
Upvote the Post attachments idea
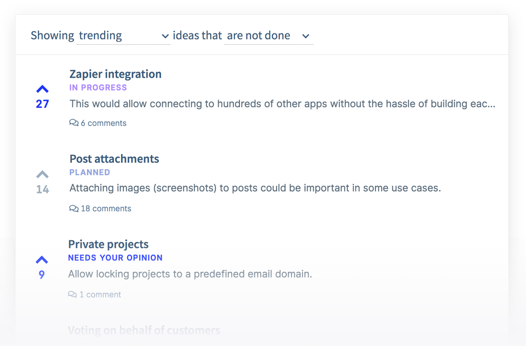pyautogui.click(x=42, y=175)
